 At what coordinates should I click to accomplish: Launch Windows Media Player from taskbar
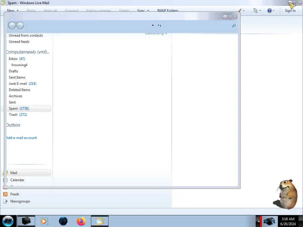click(x=44, y=221)
